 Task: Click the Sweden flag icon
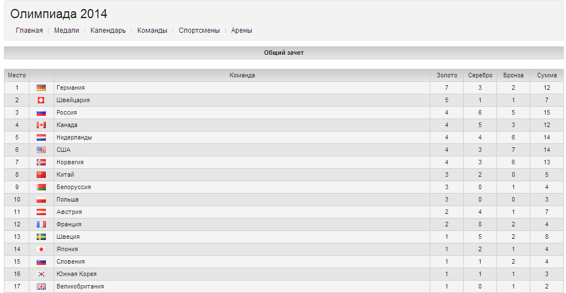point(41,237)
